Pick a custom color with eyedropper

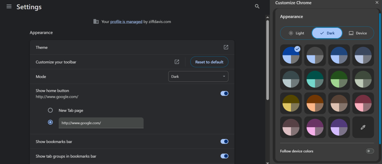tap(363, 127)
